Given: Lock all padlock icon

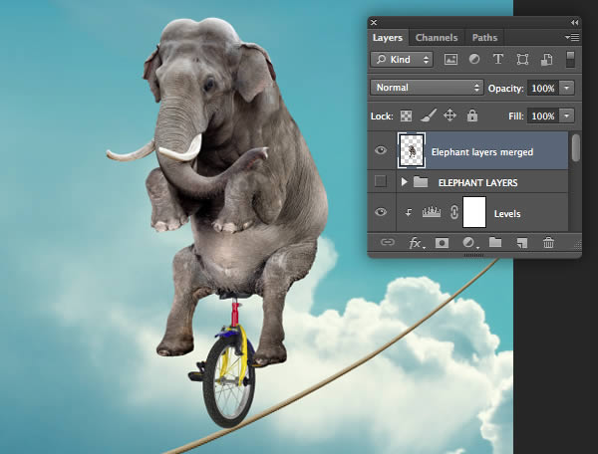Looking at the screenshot, I should point(472,115).
